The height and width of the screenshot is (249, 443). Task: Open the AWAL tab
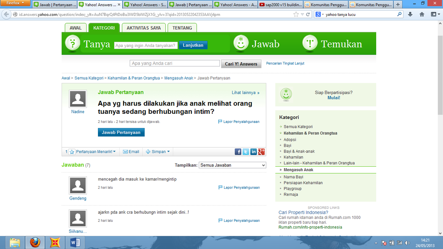click(x=75, y=28)
